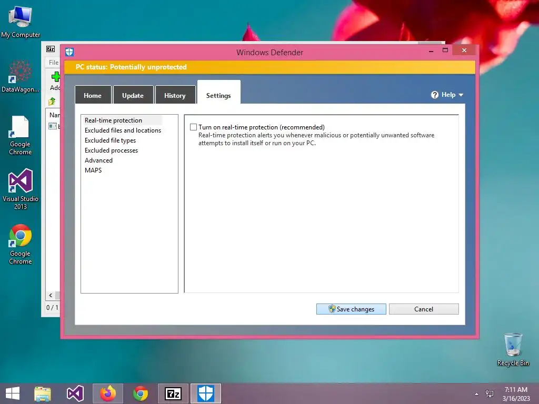Select Excluded files and locations
Viewport: 539px width, 404px height.
123,130
